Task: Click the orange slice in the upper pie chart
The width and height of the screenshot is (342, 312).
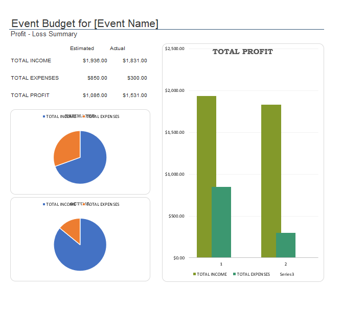Action: pyautogui.click(x=66, y=147)
